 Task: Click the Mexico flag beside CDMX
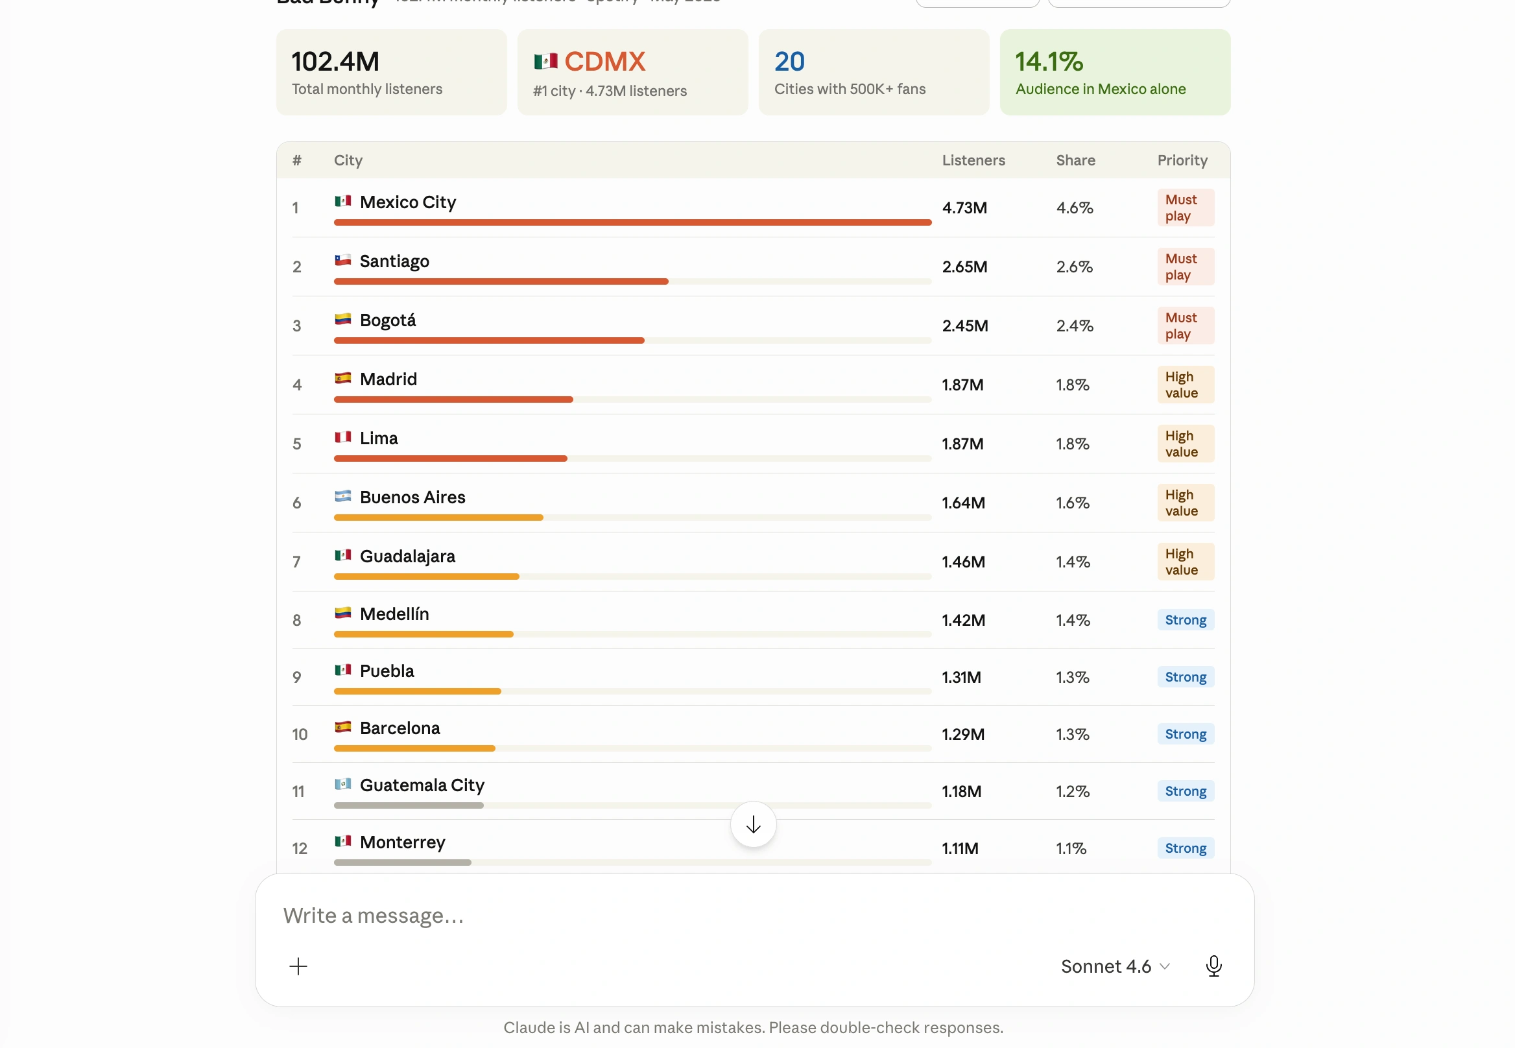point(545,62)
